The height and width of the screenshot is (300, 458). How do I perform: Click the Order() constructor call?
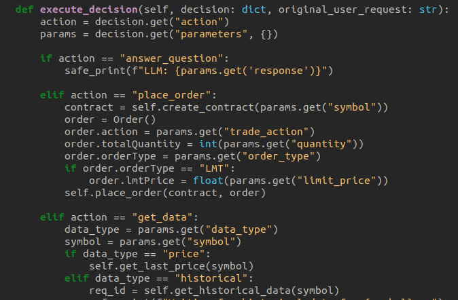pos(120,119)
